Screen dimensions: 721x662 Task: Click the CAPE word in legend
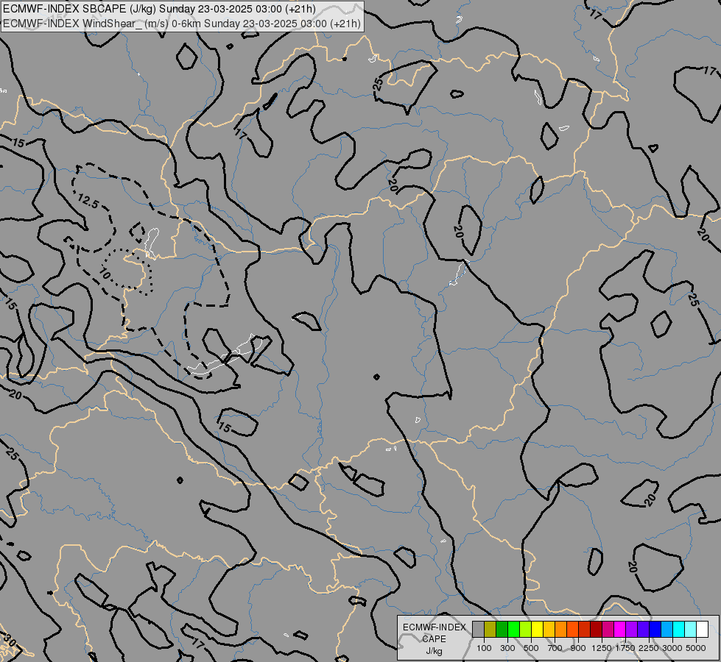[434, 639]
